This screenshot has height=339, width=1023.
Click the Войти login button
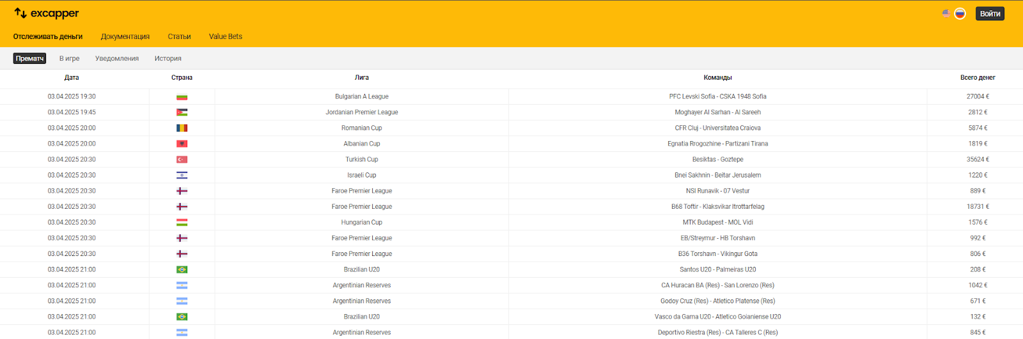point(990,13)
